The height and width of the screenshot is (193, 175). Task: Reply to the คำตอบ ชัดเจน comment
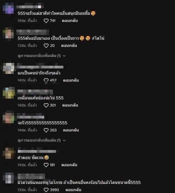(x=69, y=165)
